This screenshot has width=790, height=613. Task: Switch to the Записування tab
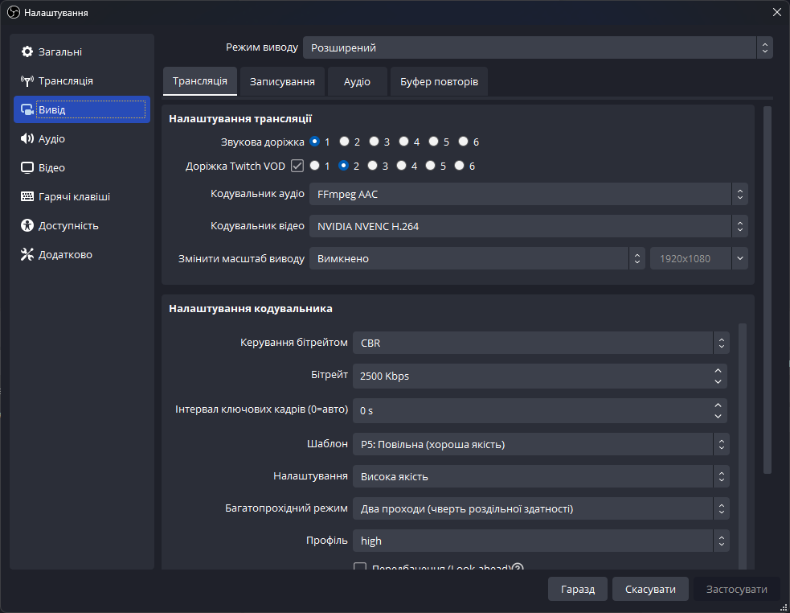pos(281,82)
